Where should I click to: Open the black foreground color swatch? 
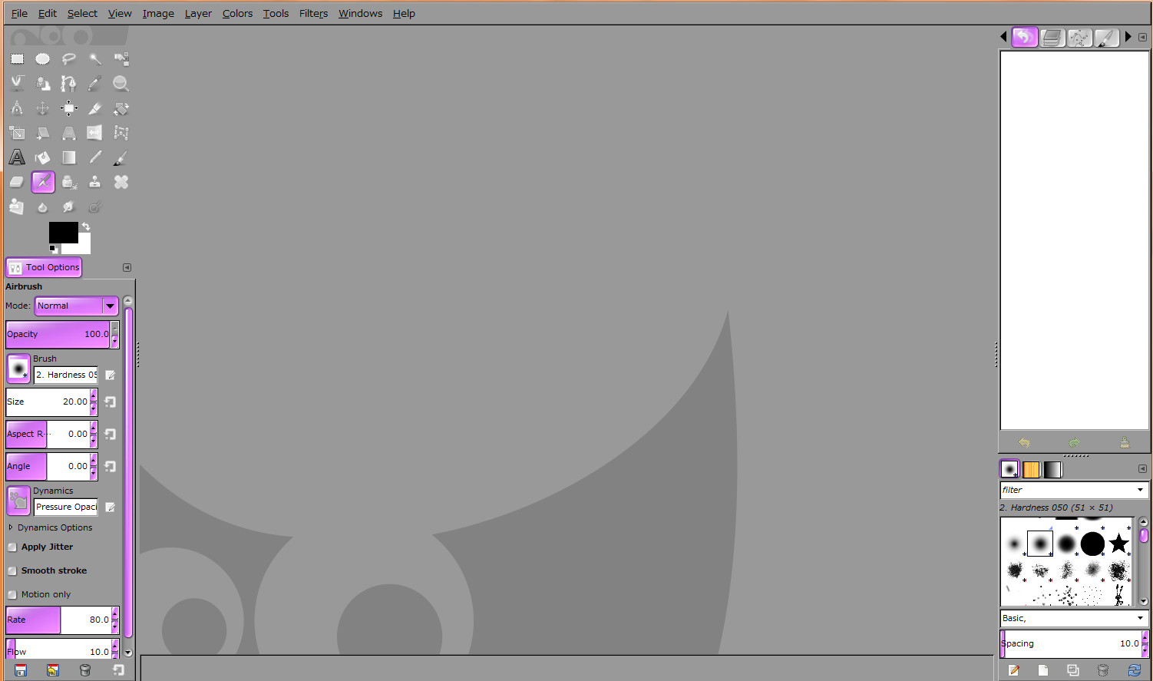click(x=63, y=232)
